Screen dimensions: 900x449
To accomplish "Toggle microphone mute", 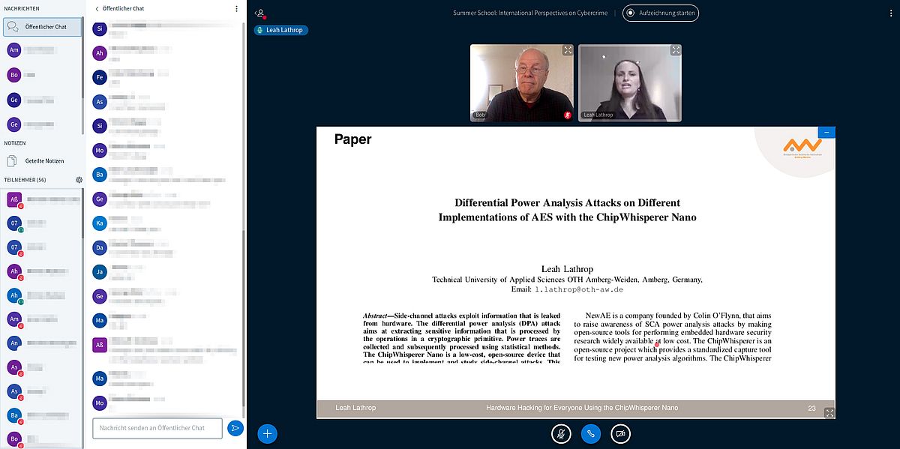I will click(560, 433).
